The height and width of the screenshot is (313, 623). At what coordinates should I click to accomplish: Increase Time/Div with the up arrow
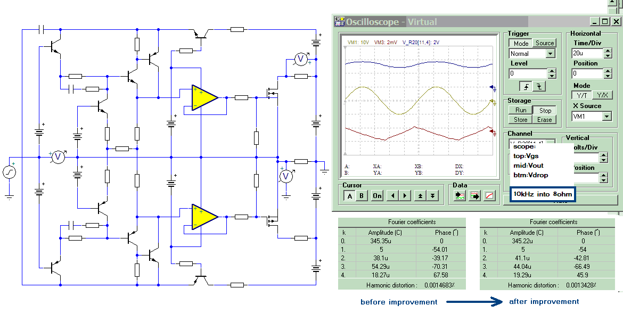click(x=608, y=51)
